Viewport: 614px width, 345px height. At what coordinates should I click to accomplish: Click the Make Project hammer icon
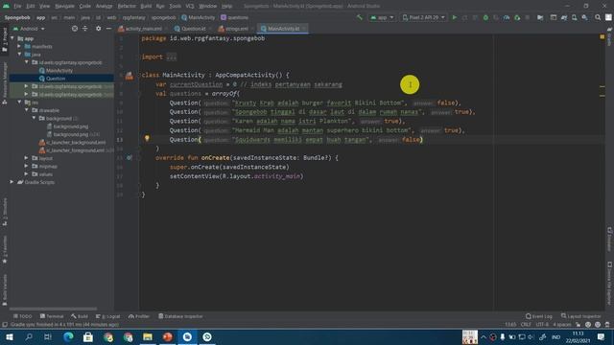(x=360, y=17)
